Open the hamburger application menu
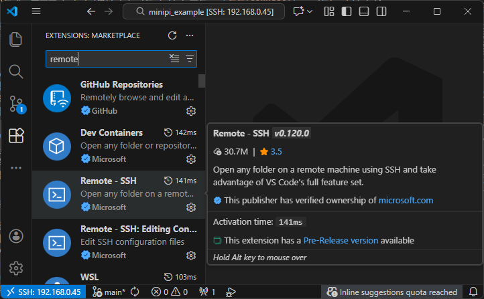 pyautogui.click(x=36, y=11)
